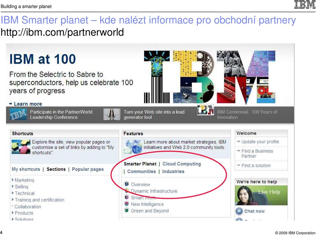Viewport: 316px width, 235px height.
Task: Click the Smart Work icon
Action: point(126,197)
